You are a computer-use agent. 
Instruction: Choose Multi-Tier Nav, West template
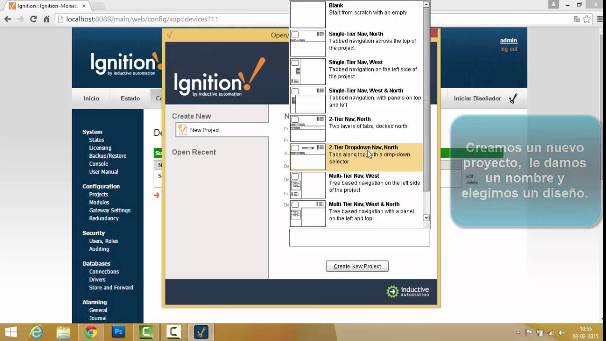click(356, 185)
